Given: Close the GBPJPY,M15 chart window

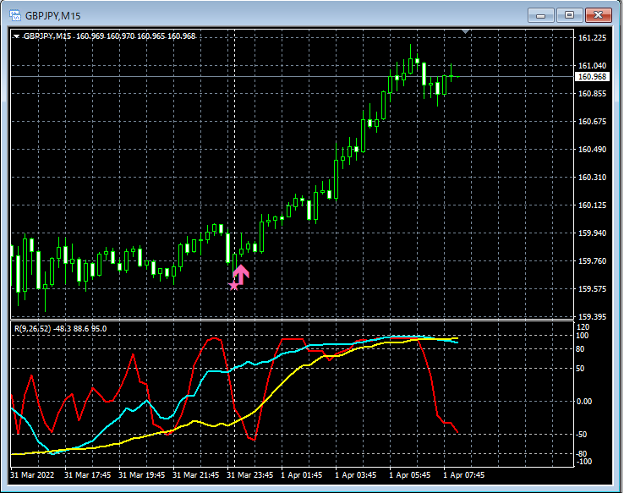Looking at the screenshot, I should pyautogui.click(x=598, y=15).
